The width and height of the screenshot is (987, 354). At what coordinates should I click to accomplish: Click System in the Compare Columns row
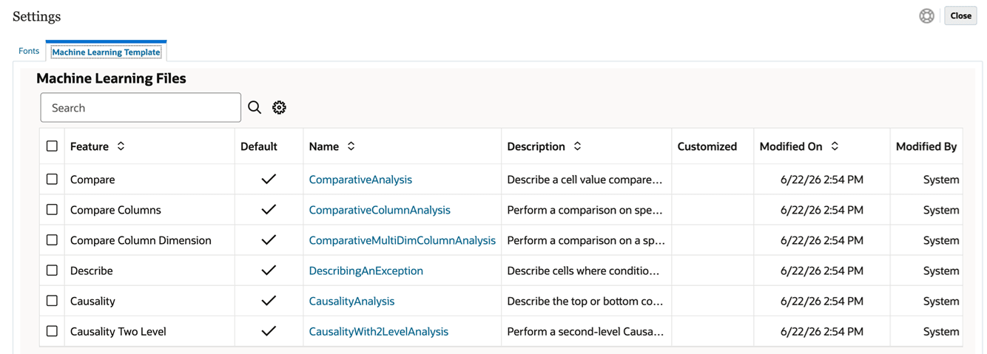pyautogui.click(x=941, y=210)
